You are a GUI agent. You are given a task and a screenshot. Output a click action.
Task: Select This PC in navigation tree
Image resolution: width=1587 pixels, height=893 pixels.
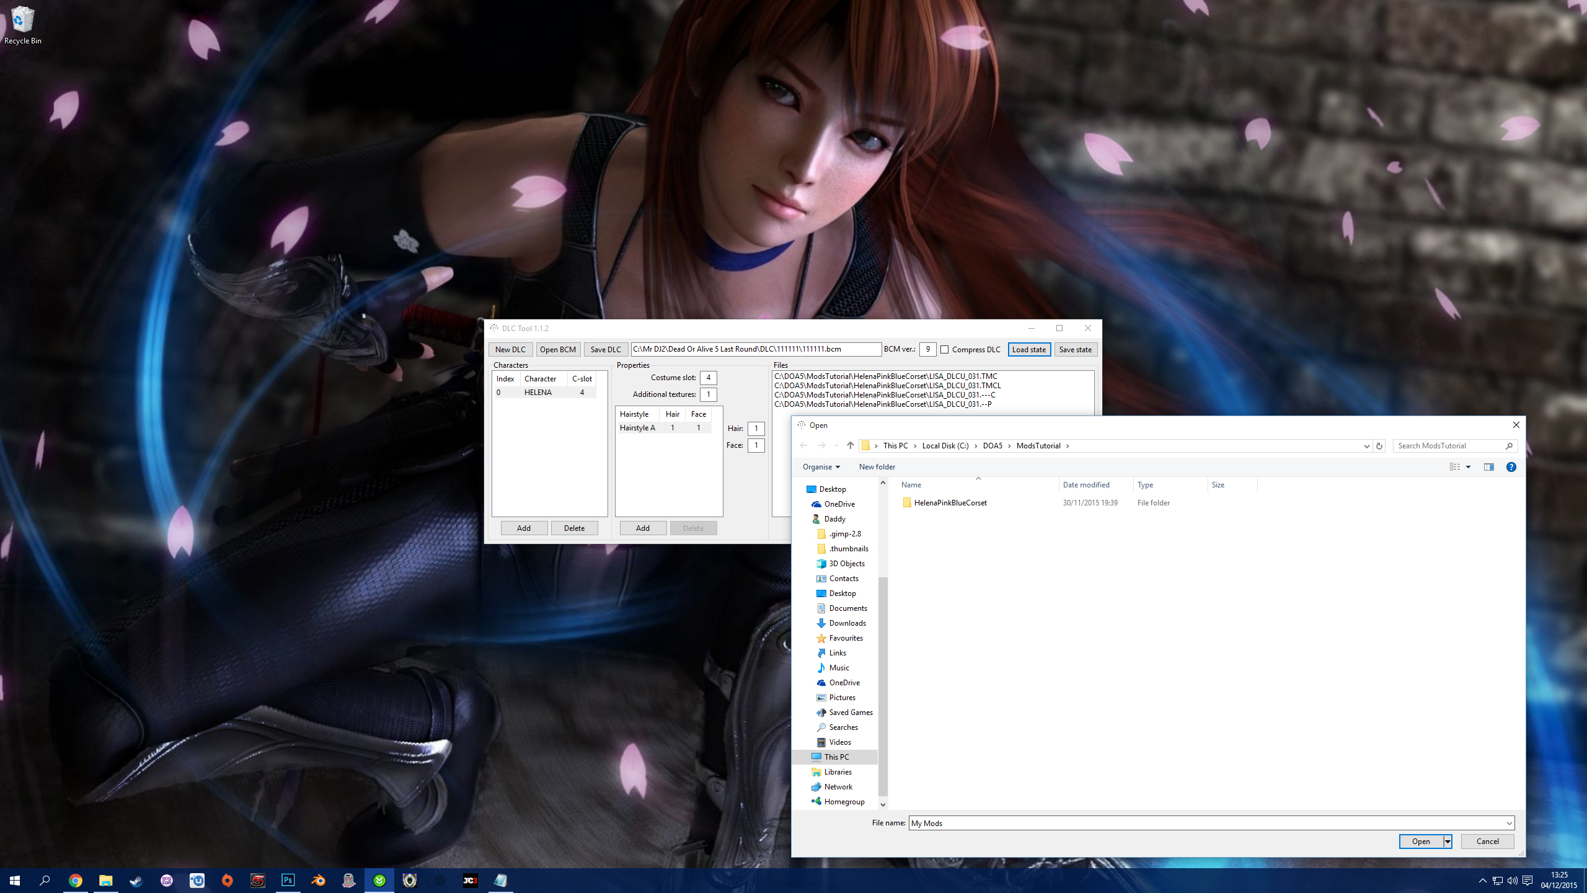(x=836, y=757)
